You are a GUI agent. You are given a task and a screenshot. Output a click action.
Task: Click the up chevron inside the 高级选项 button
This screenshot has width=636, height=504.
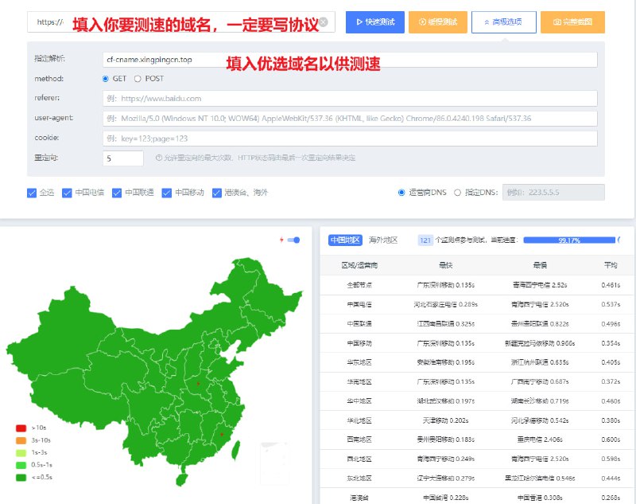click(486, 21)
